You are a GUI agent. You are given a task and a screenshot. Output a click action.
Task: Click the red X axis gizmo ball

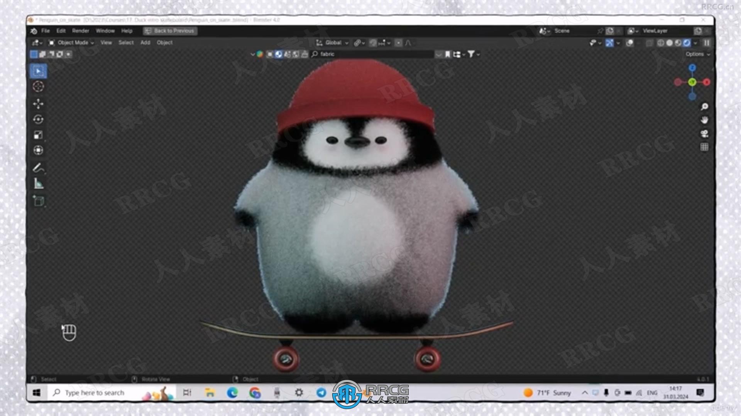pyautogui.click(x=706, y=82)
